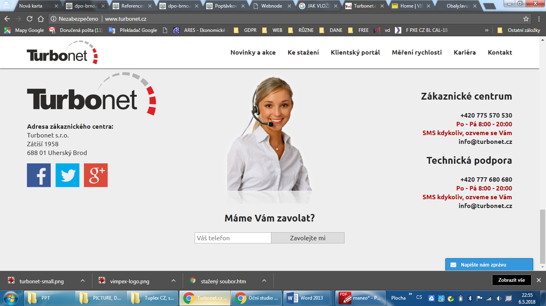
Task: Open the Ke stažení menu item
Action: coord(303,53)
